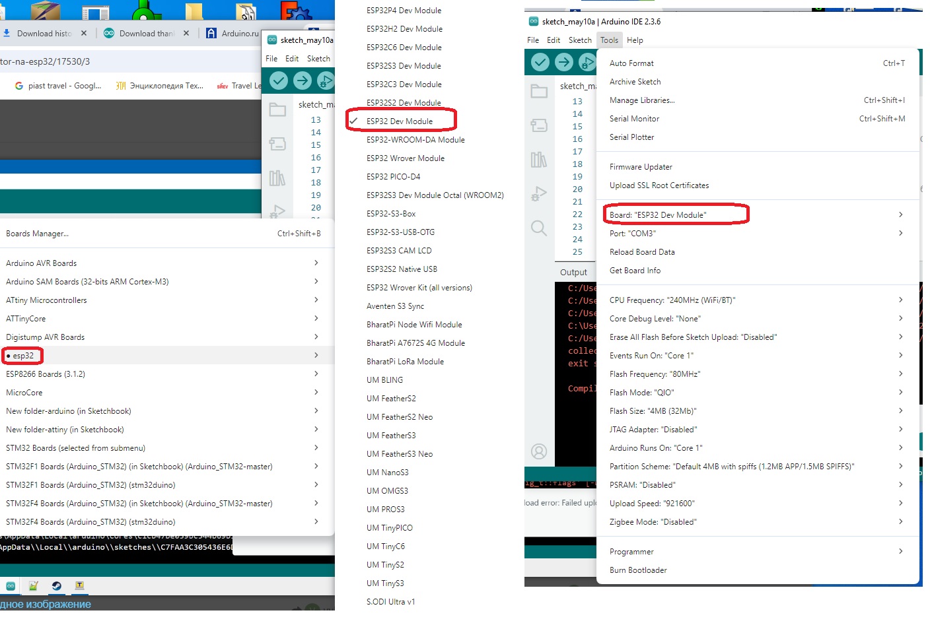Viewport: 930px width, 627px height.
Task: Choose Firmware Updater in Tools menu
Action: pyautogui.click(x=758, y=167)
